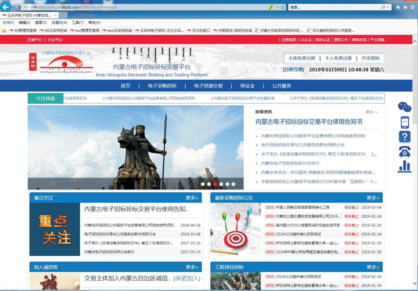The image size is (418, 291).
Task: Click the 共享登陆 button
Action: [x=371, y=58]
